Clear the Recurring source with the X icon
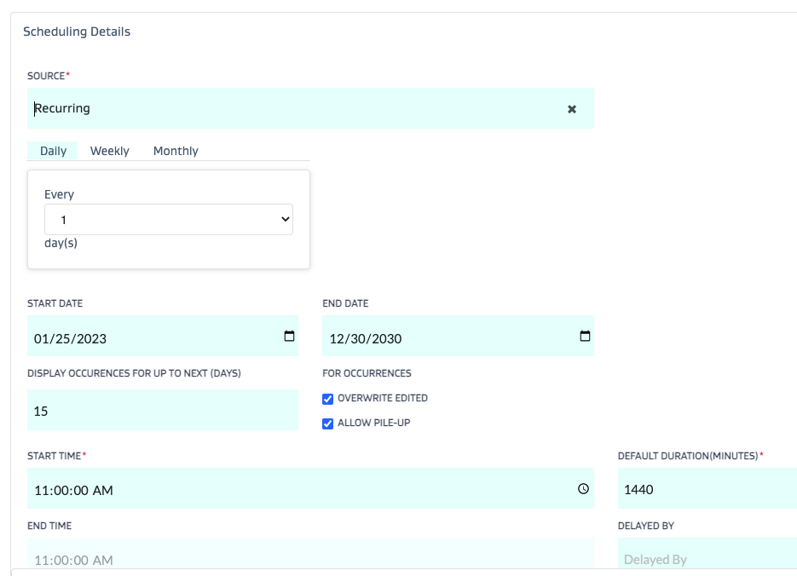This screenshot has width=797, height=576. pyautogui.click(x=572, y=109)
